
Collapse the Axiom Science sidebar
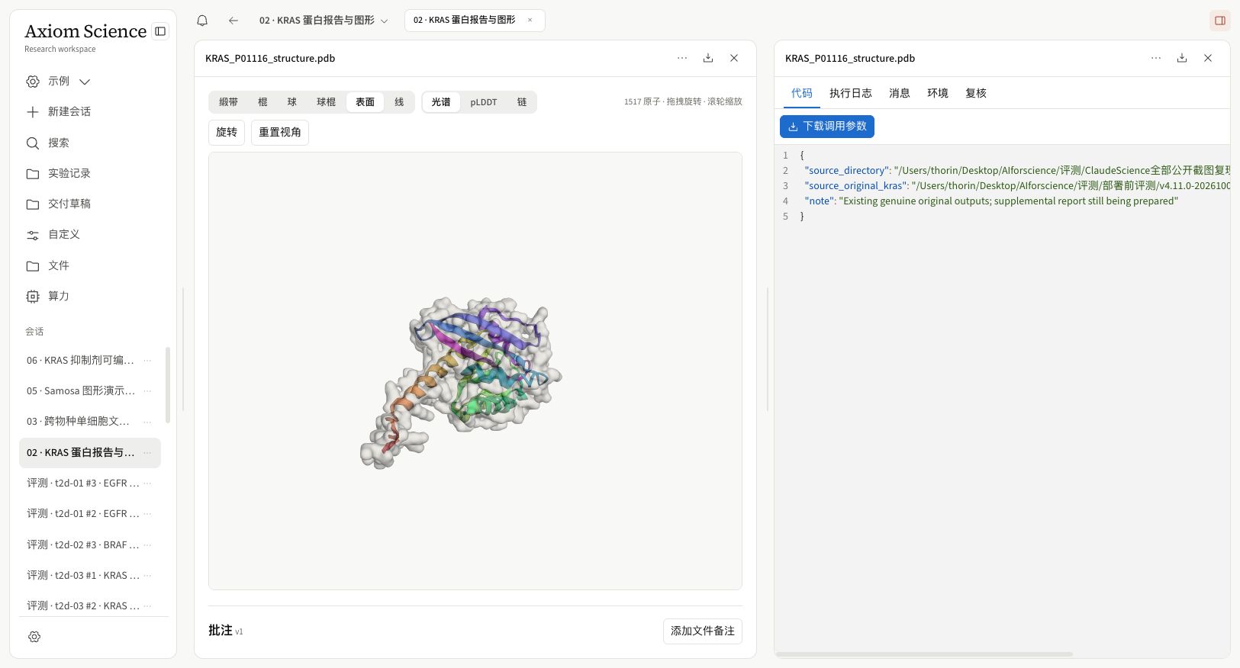160,31
